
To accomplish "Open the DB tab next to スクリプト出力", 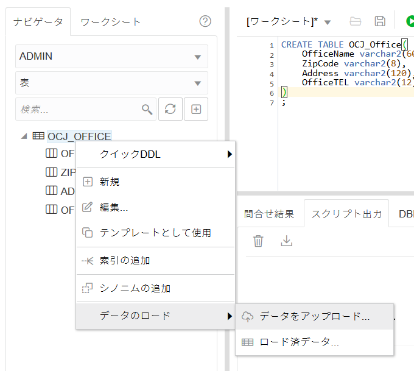I will tap(406, 214).
